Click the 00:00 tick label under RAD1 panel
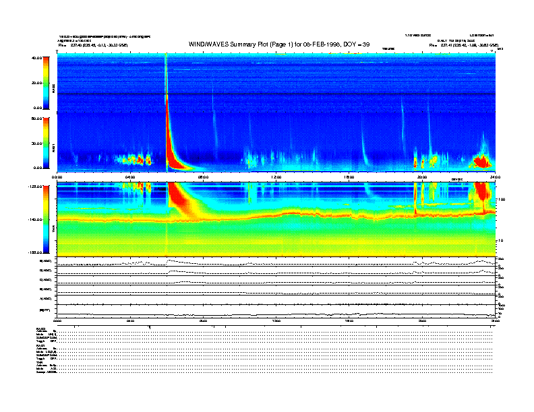This screenshot has height=412, width=534. 57,177
